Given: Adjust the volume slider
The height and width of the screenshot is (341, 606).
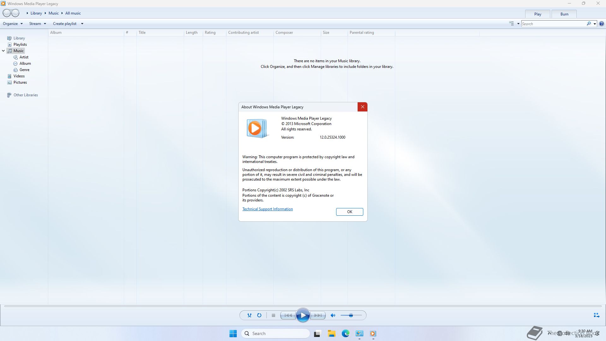Looking at the screenshot, I should (x=351, y=315).
